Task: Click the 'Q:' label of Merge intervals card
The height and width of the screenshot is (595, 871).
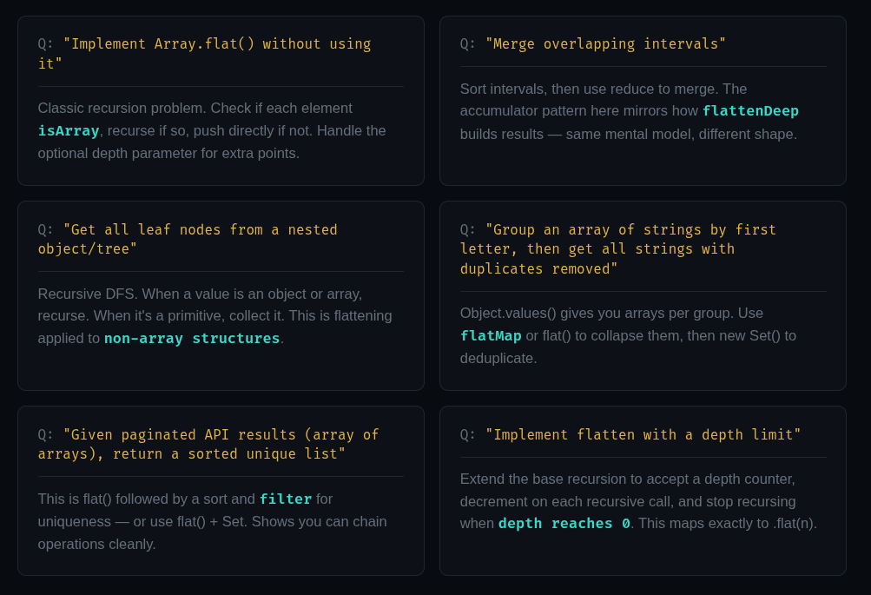Action: [468, 44]
